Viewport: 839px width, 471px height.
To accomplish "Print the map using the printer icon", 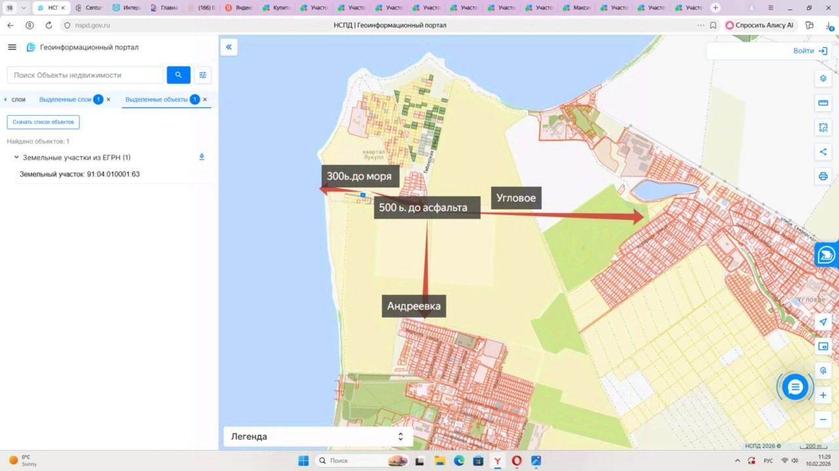I will pos(823,176).
